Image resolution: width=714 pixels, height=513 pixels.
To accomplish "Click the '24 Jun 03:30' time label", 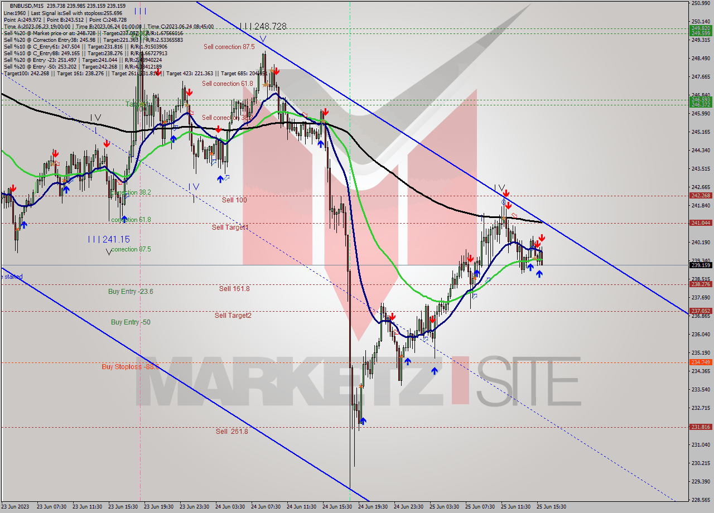I will (x=230, y=507).
